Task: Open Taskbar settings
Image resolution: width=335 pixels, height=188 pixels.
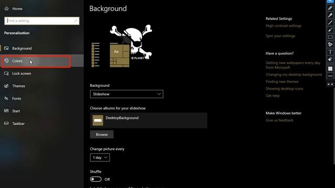Action: pos(42,124)
